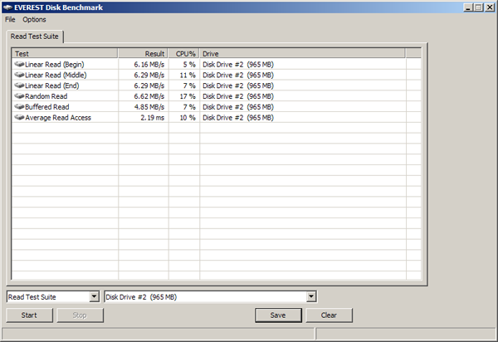
Task: Click the disk icon beside Linear Read (Begin)
Action: 19,64
